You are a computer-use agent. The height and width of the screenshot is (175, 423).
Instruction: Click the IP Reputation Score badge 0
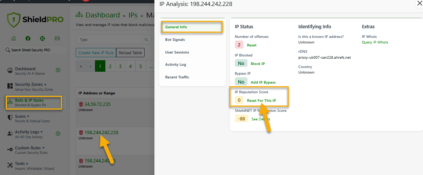click(x=239, y=100)
